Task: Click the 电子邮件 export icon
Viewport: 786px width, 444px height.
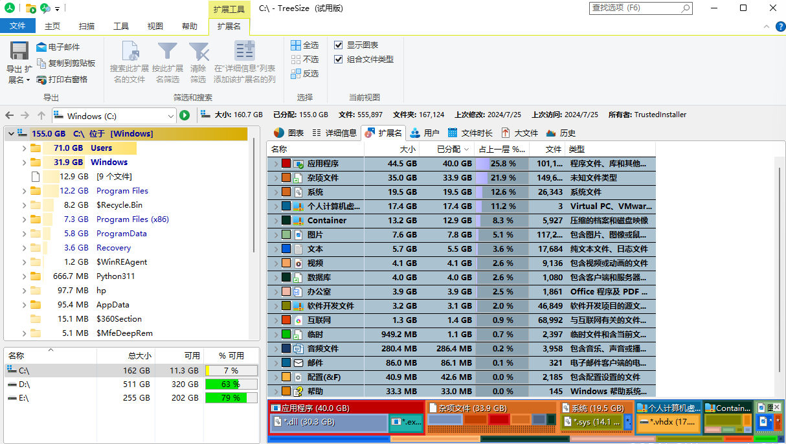Action: pos(40,46)
